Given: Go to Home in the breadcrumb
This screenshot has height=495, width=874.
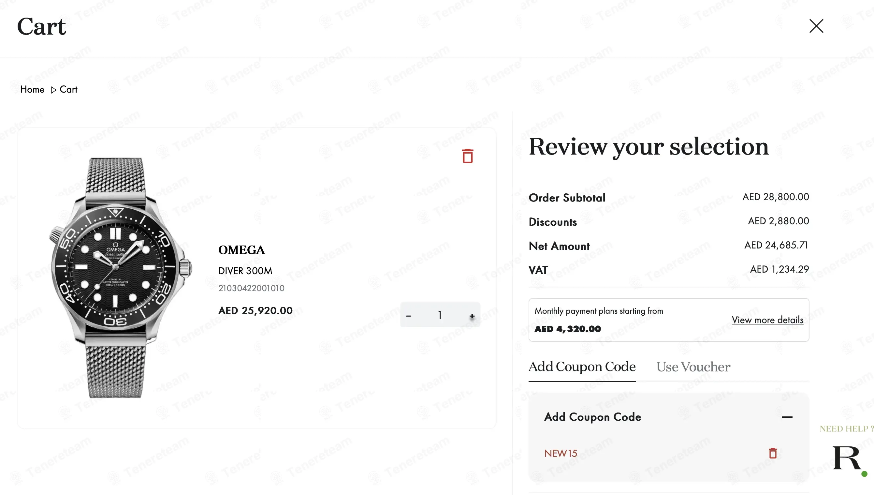Looking at the screenshot, I should [32, 89].
